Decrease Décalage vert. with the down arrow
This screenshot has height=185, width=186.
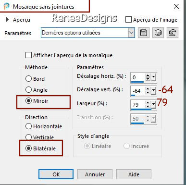tap(148, 93)
